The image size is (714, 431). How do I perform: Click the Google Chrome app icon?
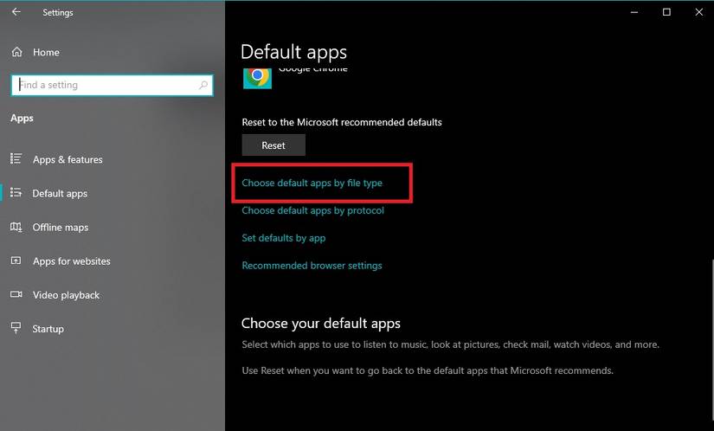pos(257,76)
